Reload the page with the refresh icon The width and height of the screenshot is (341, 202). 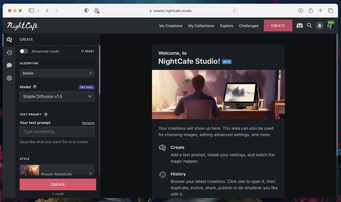tap(235, 11)
